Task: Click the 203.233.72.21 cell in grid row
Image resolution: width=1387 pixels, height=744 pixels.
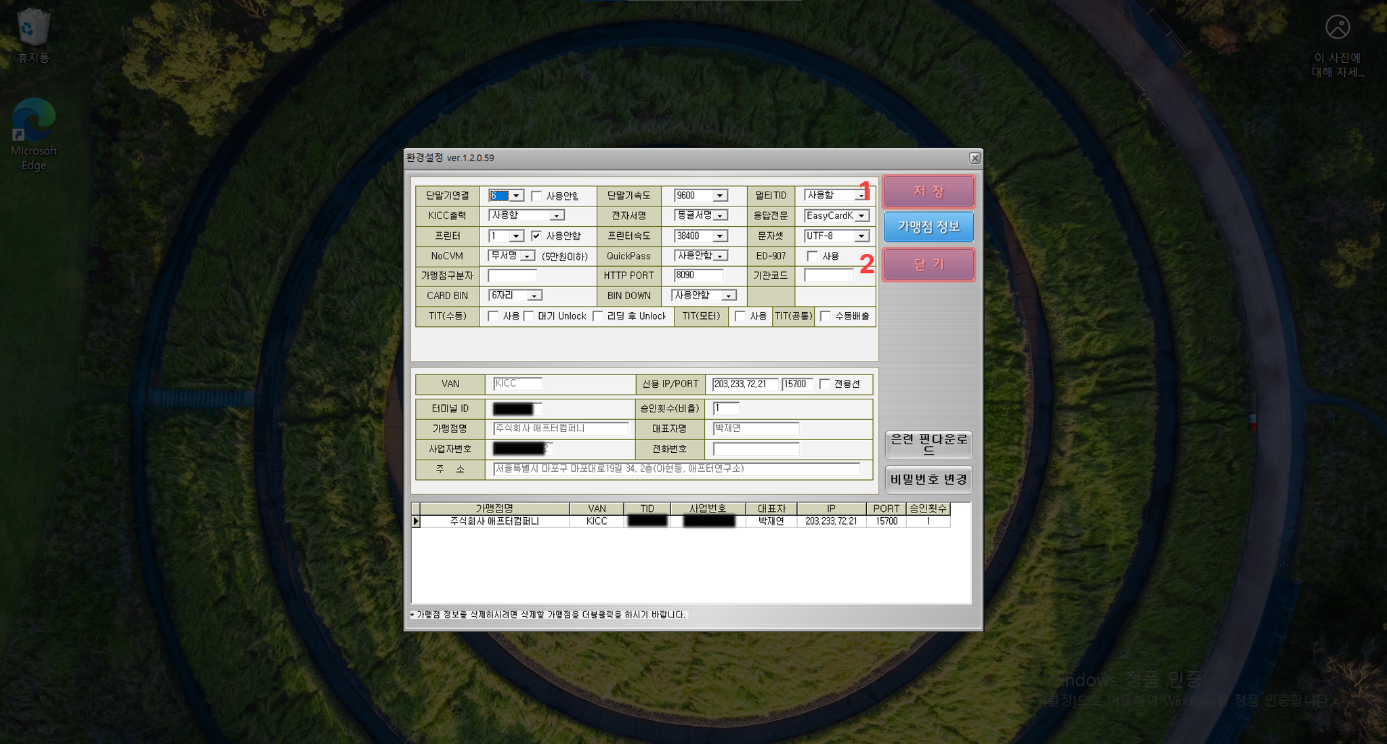Action: point(832,521)
